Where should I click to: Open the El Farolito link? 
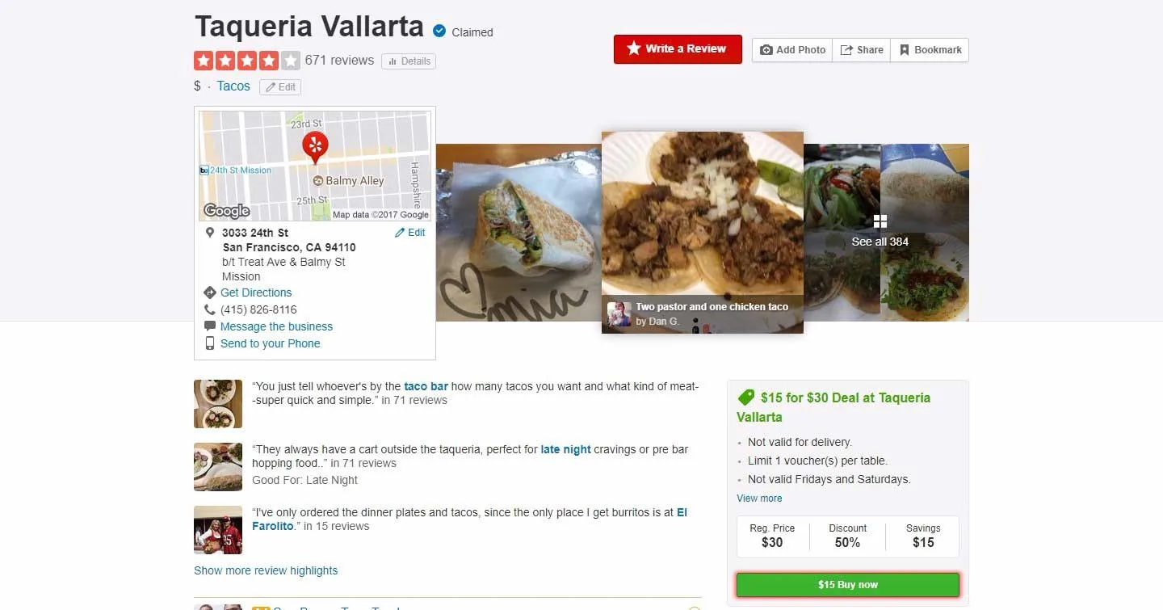point(469,520)
